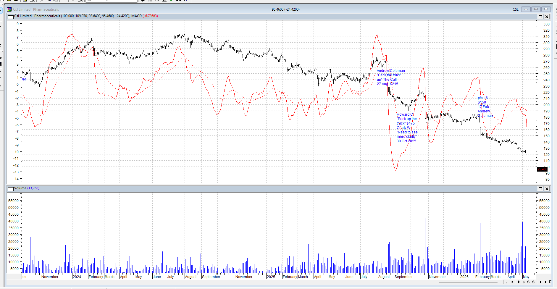The height and width of the screenshot is (289, 557).
Task: Click the vertical up-down arrows rescale icon
Action: pos(518,282)
